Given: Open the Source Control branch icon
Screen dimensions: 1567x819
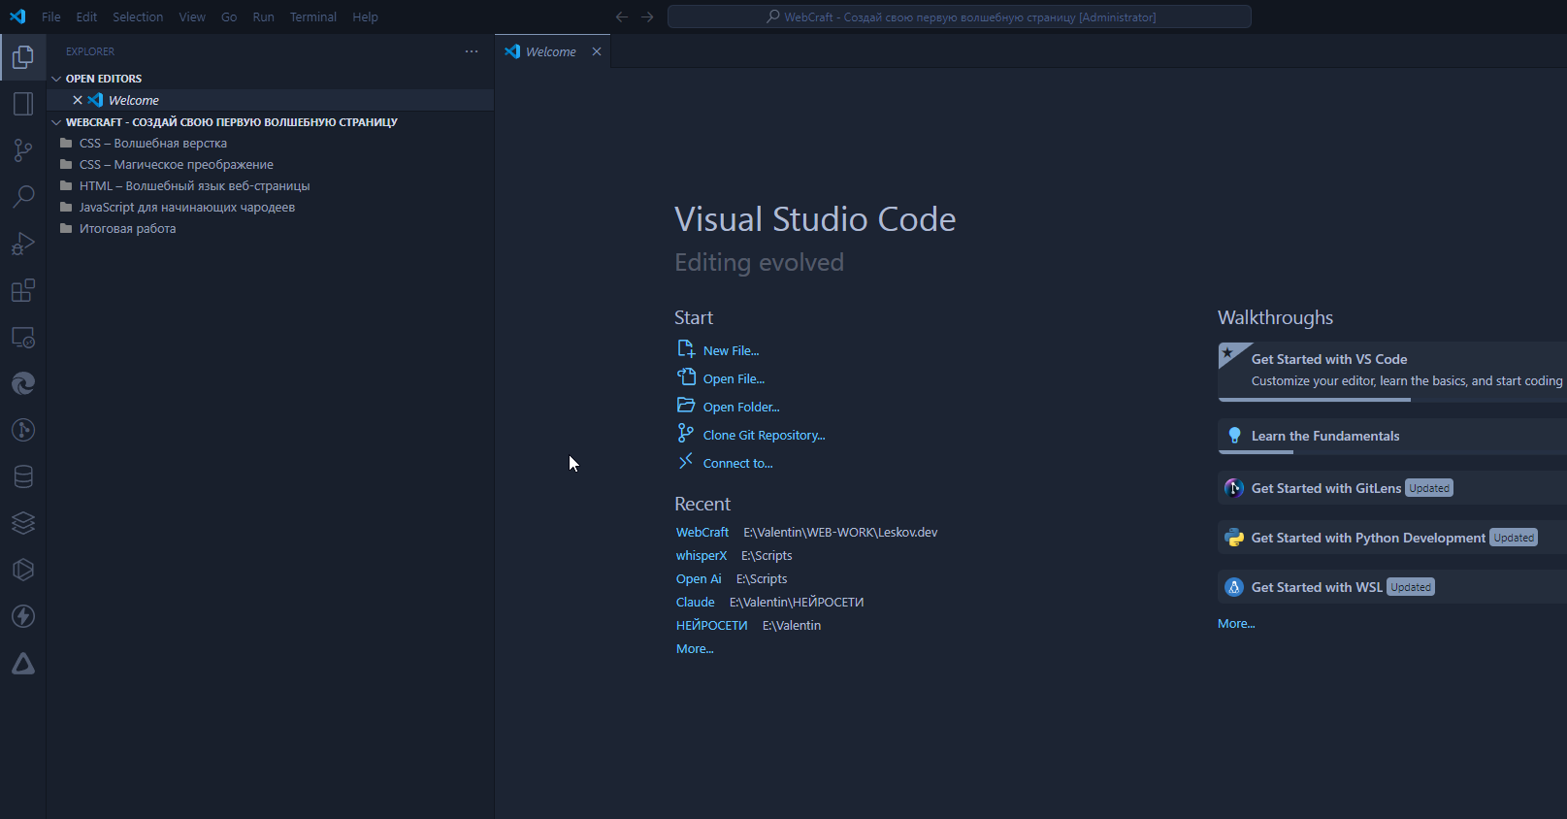Looking at the screenshot, I should tap(23, 150).
